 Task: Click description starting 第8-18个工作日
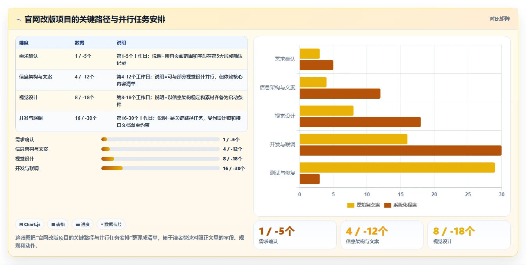tap(180, 101)
